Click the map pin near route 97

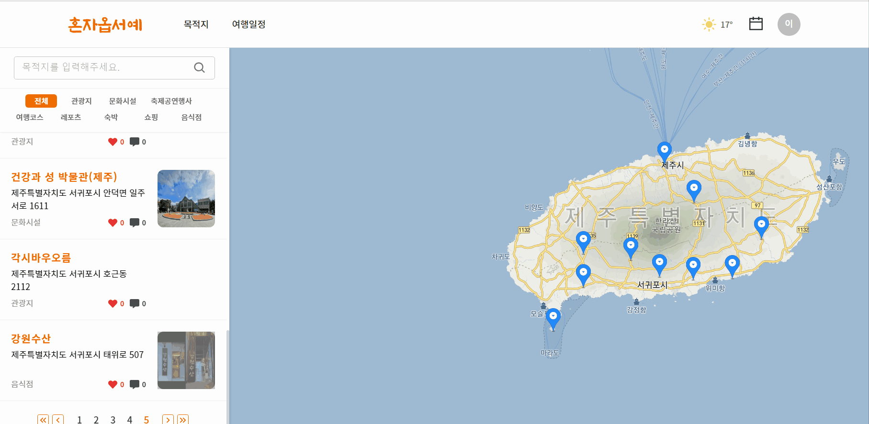click(761, 226)
